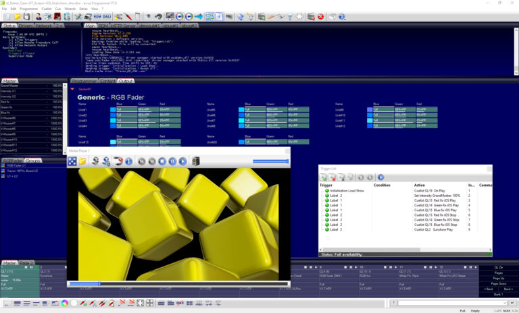Open the Extras menu
The width and height of the screenshot is (519, 313).
(x=83, y=9)
